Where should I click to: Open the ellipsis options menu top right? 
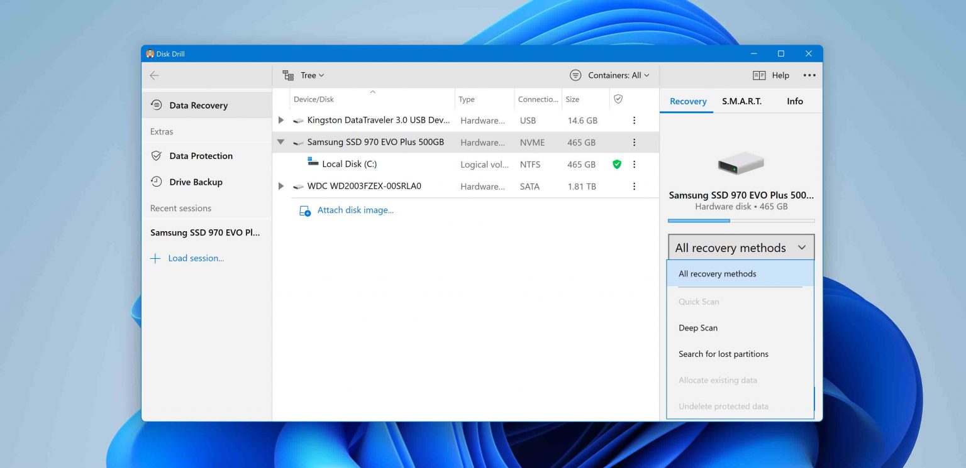tap(809, 75)
